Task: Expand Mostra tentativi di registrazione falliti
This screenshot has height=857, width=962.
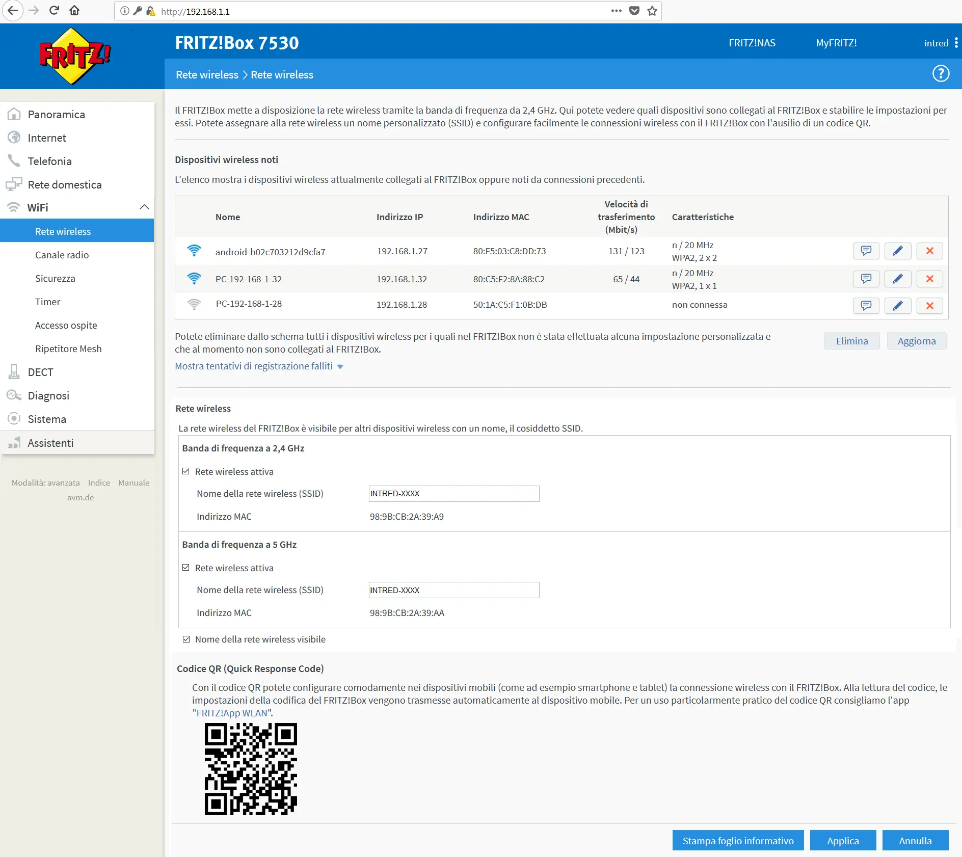Action: pyautogui.click(x=259, y=366)
